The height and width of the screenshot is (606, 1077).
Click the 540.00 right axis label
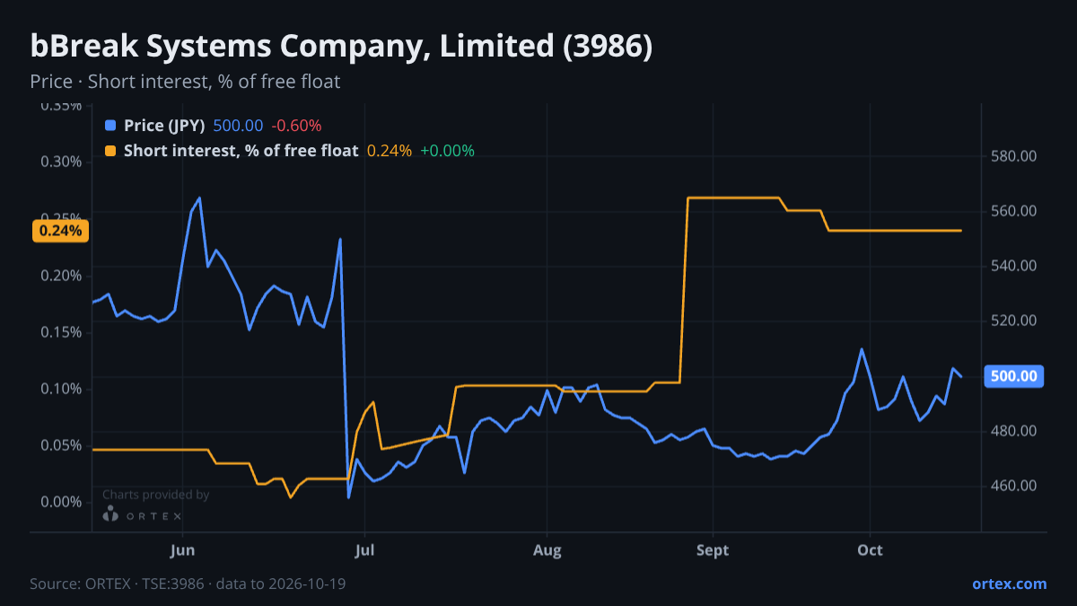(x=1014, y=266)
